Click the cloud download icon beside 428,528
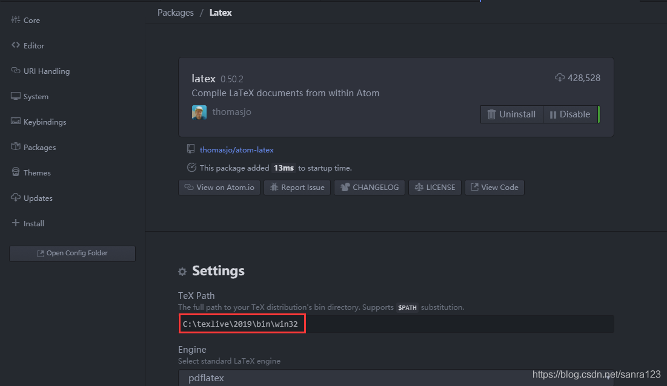667x386 pixels. (560, 77)
